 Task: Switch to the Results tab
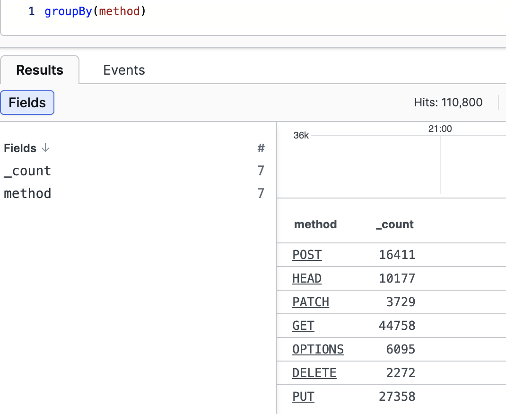[x=39, y=69]
